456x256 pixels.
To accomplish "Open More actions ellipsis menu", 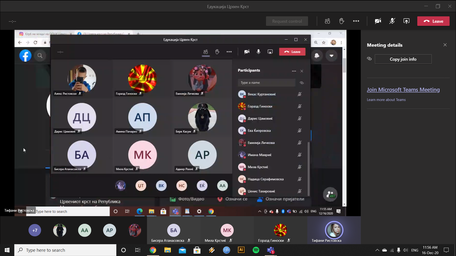I will coord(356,21).
